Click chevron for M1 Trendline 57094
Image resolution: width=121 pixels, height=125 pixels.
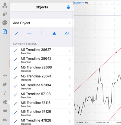(70, 86)
